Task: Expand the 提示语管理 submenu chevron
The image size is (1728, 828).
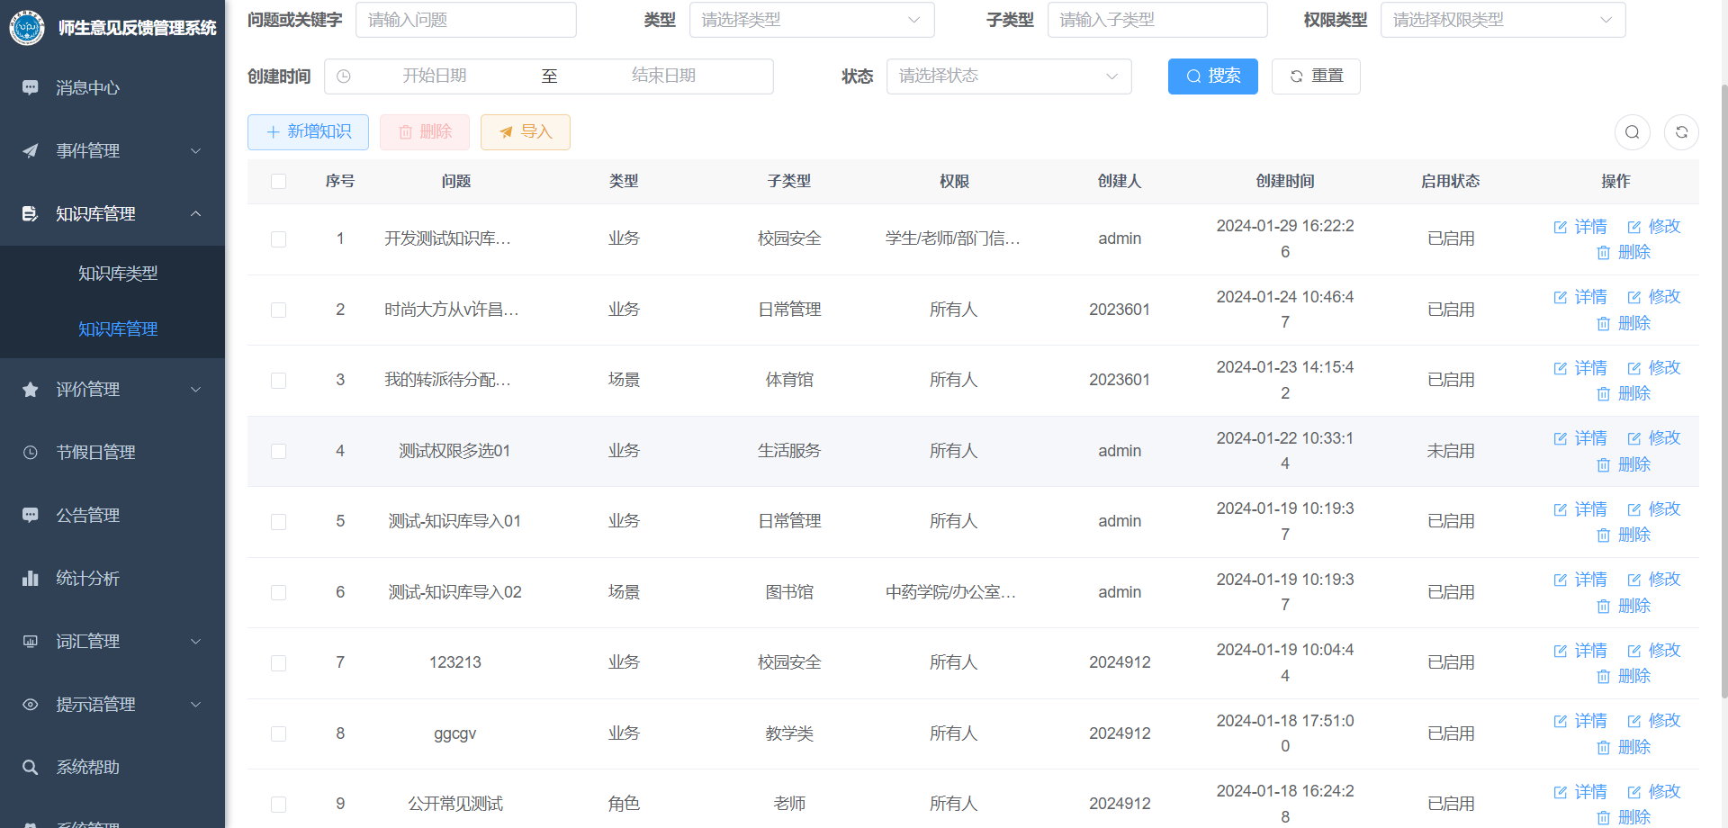Action: 195,704
